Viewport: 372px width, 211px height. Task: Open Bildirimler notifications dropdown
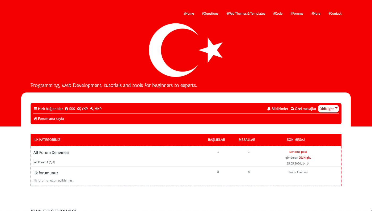click(280, 109)
